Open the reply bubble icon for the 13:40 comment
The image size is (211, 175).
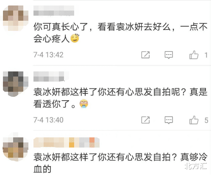[169, 120]
